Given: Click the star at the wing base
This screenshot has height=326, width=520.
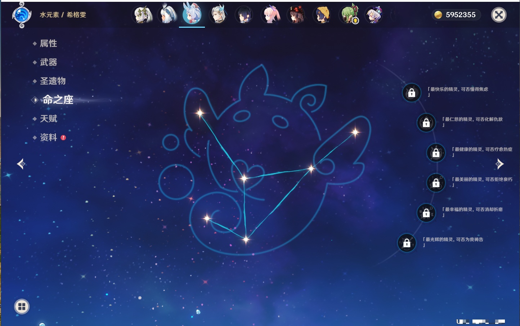Looking at the screenshot, I should [x=311, y=168].
